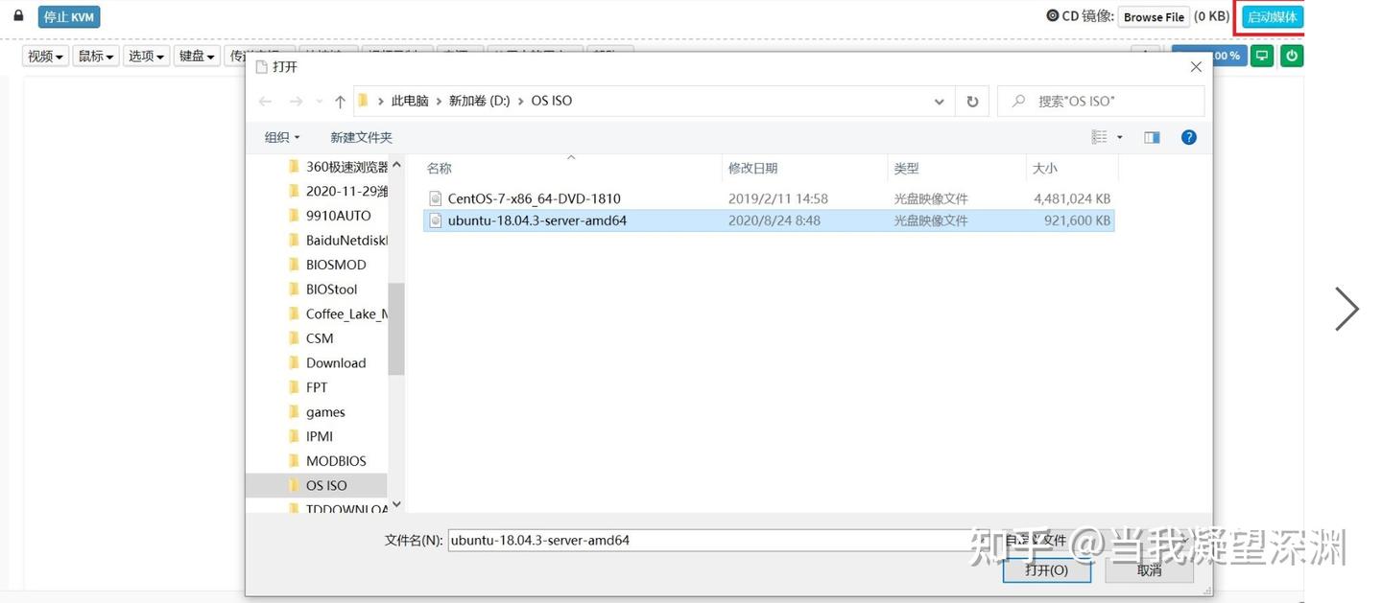
Task: Click the preview pane icon in dialog toolbar
Action: [x=1151, y=136]
